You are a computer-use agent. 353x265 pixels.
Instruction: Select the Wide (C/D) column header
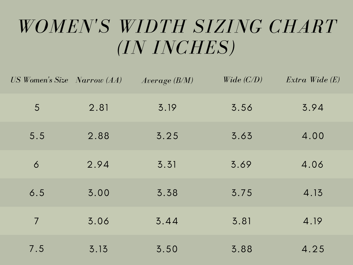point(243,80)
